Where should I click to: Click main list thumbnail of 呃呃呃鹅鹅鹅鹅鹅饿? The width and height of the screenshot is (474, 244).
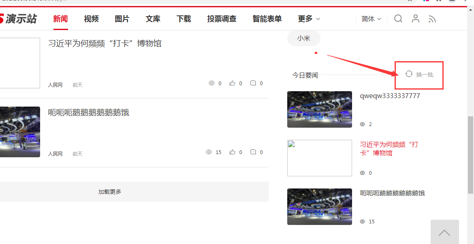20,132
